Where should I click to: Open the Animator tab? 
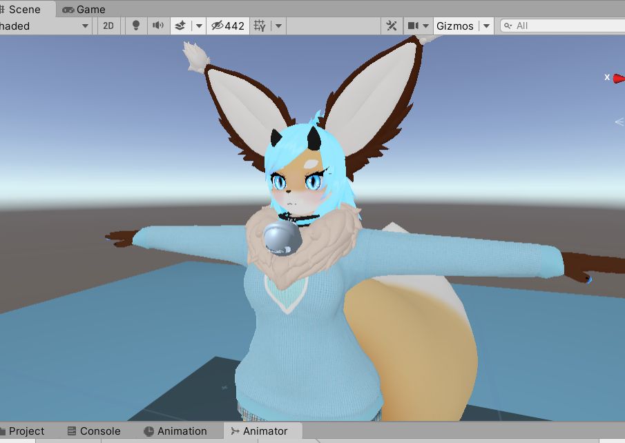(x=262, y=431)
